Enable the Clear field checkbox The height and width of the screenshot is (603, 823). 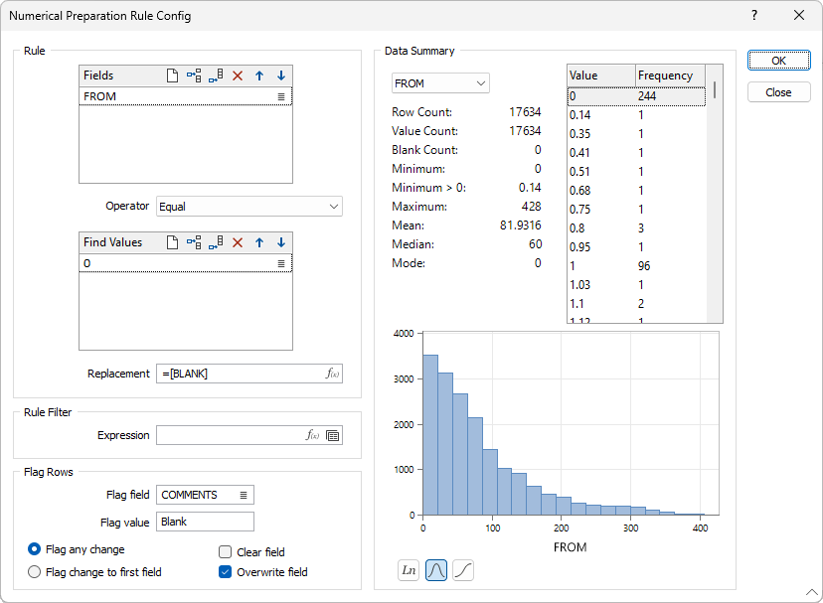coord(225,552)
